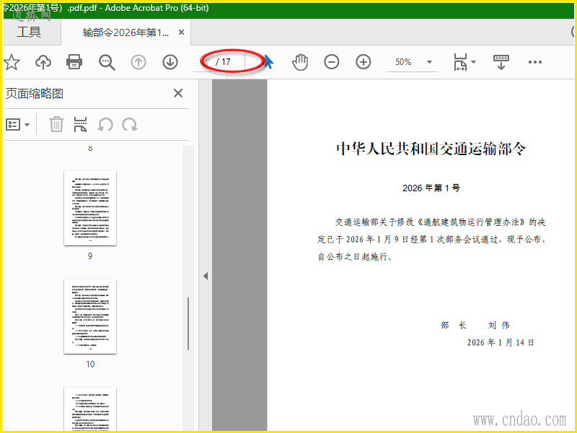577x433 pixels.
Task: Click the date 2026 年 1 月 14 日
Action: (x=501, y=342)
